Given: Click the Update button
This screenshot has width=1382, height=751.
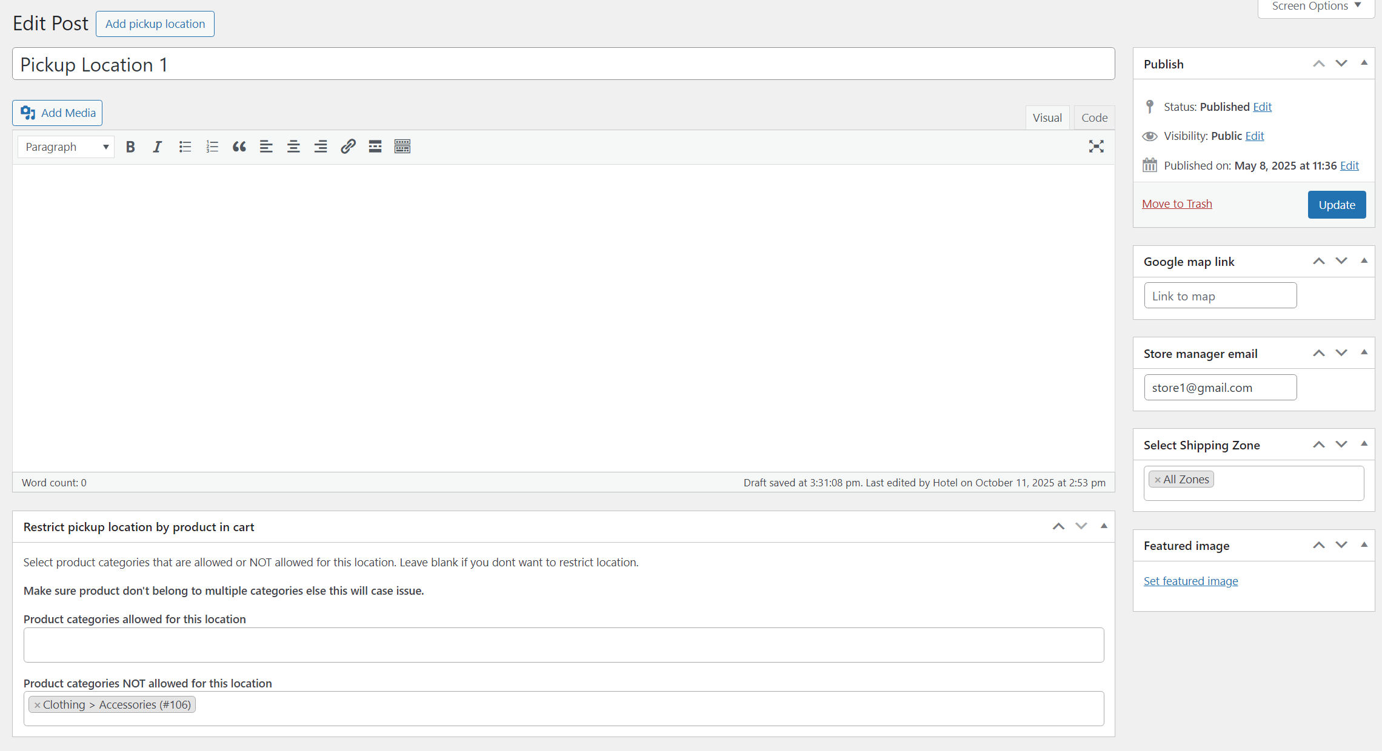Looking at the screenshot, I should coord(1337,205).
